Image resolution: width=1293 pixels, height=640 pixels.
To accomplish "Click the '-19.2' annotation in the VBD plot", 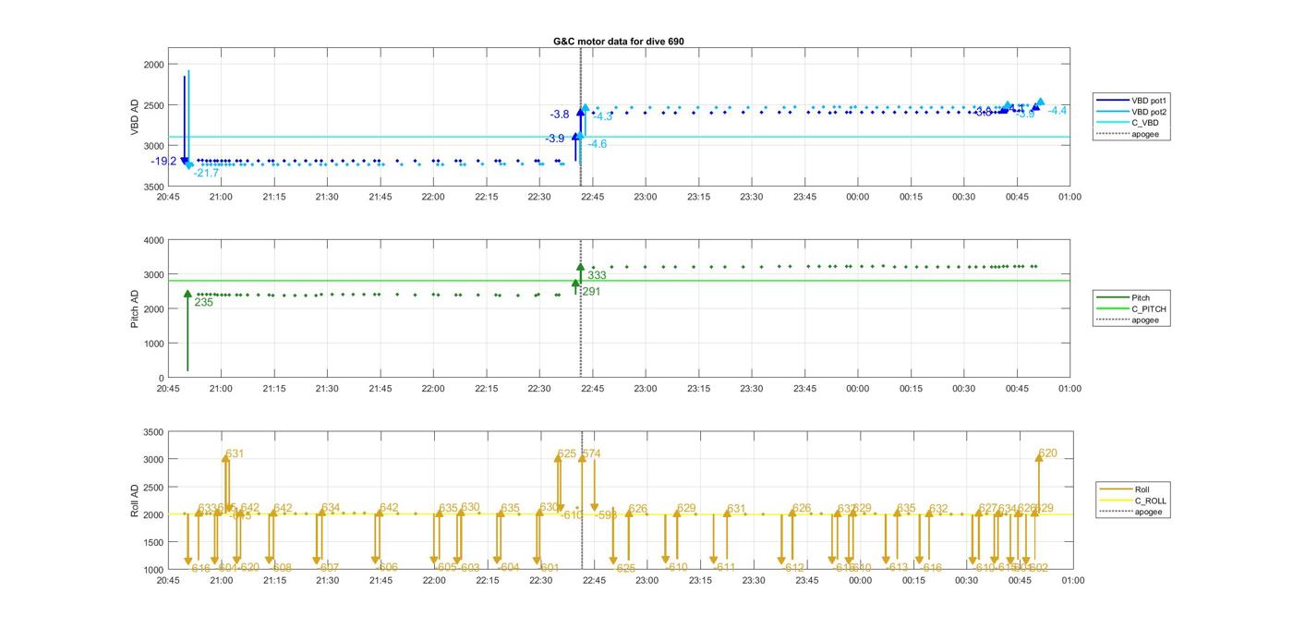I will point(163,161).
